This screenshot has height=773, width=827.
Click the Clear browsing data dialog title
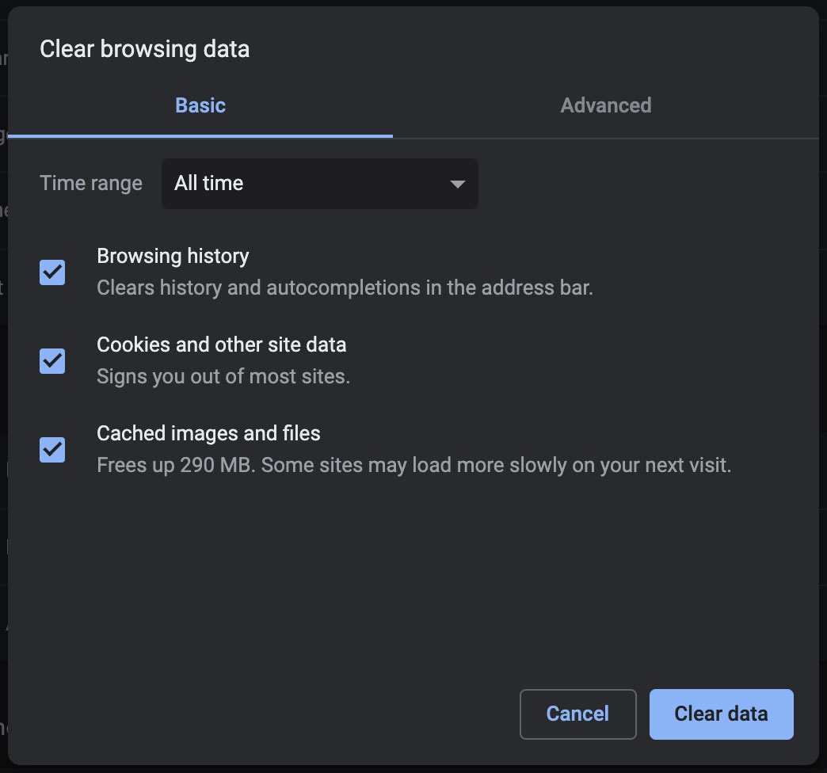pyautogui.click(x=144, y=49)
